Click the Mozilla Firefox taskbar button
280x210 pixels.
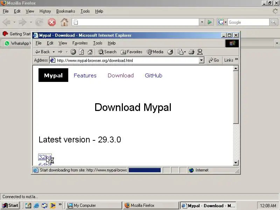[151, 205]
